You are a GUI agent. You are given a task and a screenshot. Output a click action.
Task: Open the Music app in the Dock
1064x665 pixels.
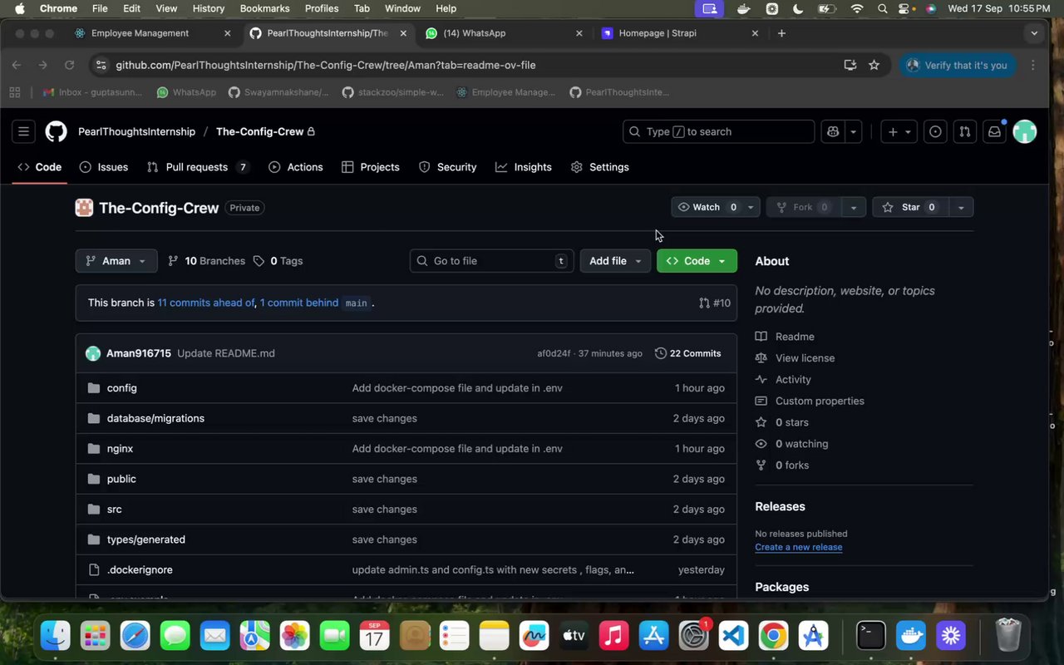pos(614,637)
